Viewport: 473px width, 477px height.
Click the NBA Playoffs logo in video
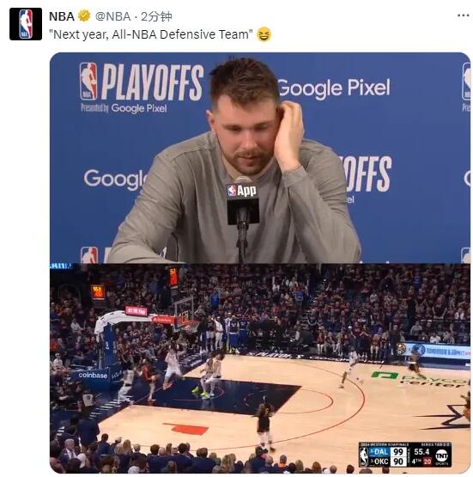[142, 83]
